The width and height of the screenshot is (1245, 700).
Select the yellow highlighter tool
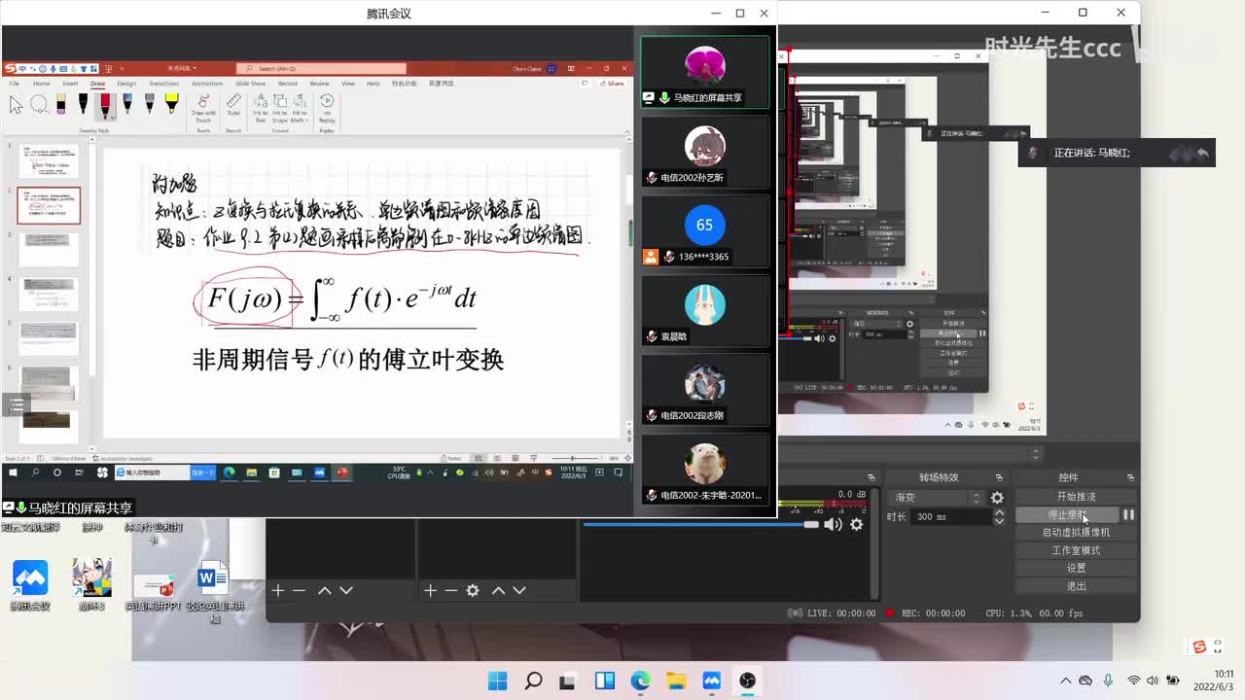(x=171, y=104)
